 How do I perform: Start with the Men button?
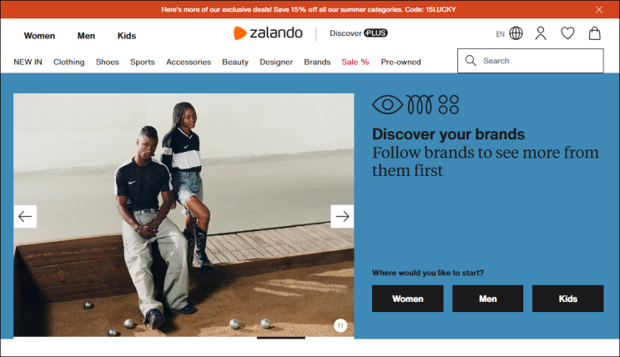click(x=487, y=299)
